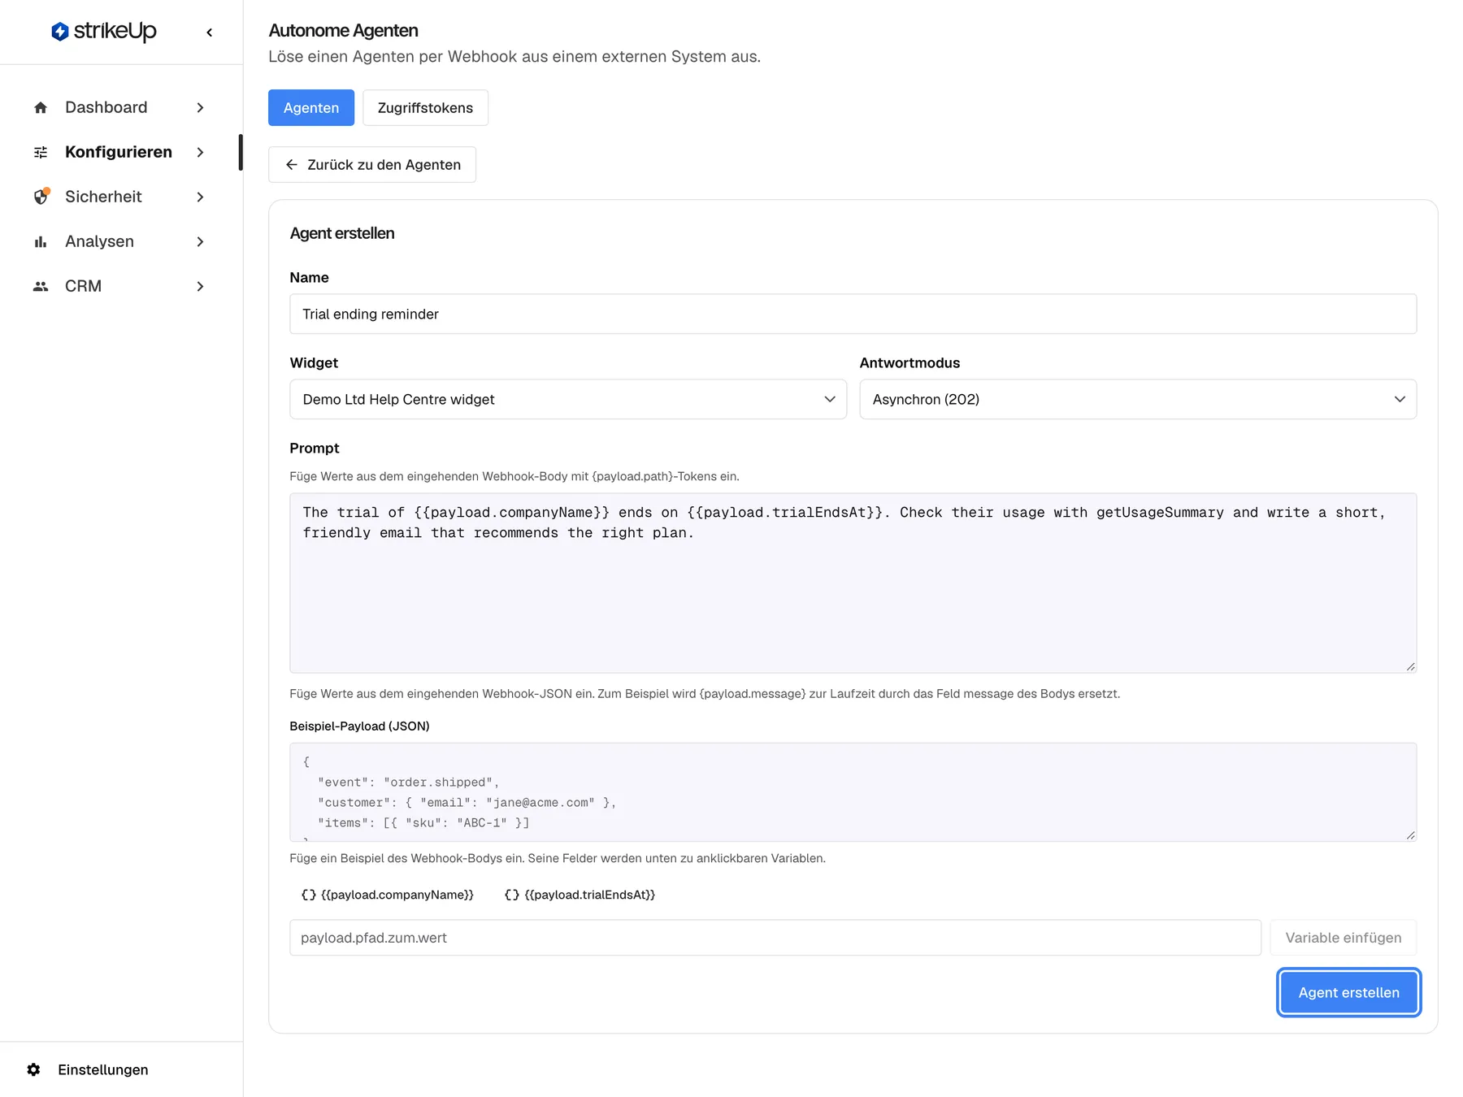This screenshot has height=1097, width=1463.
Task: Open the Widget dropdown
Action: (x=568, y=399)
